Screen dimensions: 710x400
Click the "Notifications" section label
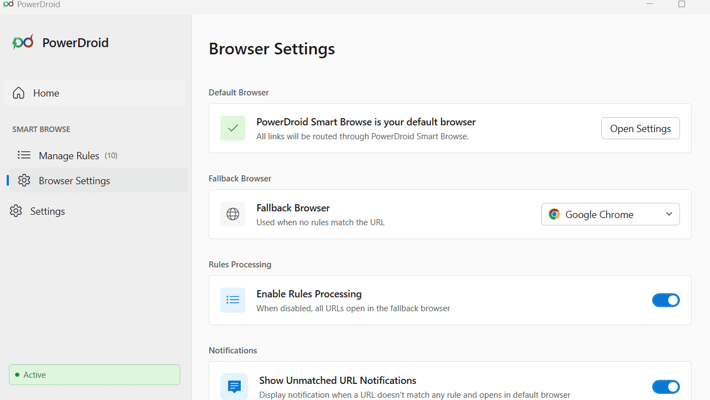[233, 351]
